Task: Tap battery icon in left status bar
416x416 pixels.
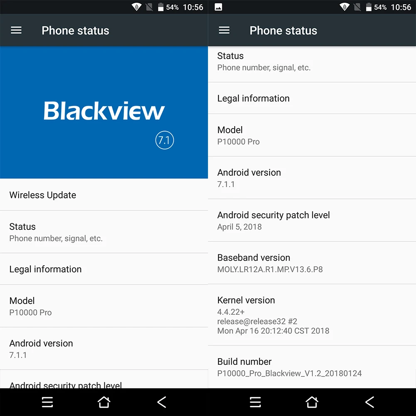Action: point(161,7)
